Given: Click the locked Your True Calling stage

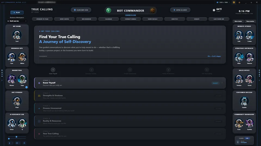Looking at the screenshot, I should click(x=130, y=134).
